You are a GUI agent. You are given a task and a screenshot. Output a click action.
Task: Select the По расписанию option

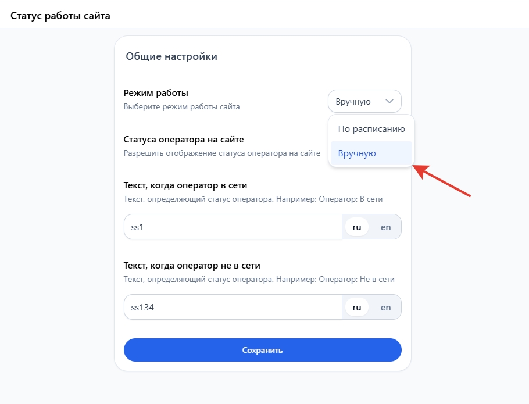[x=371, y=129]
